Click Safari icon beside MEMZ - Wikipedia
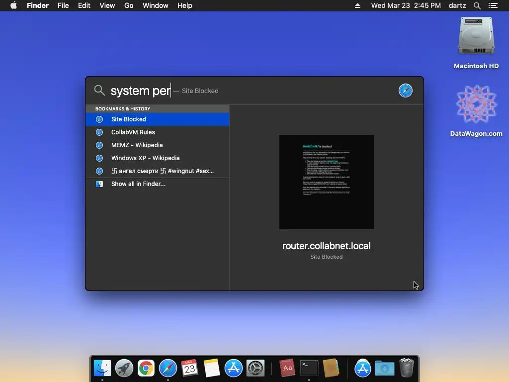The width and height of the screenshot is (509, 382). (x=99, y=145)
